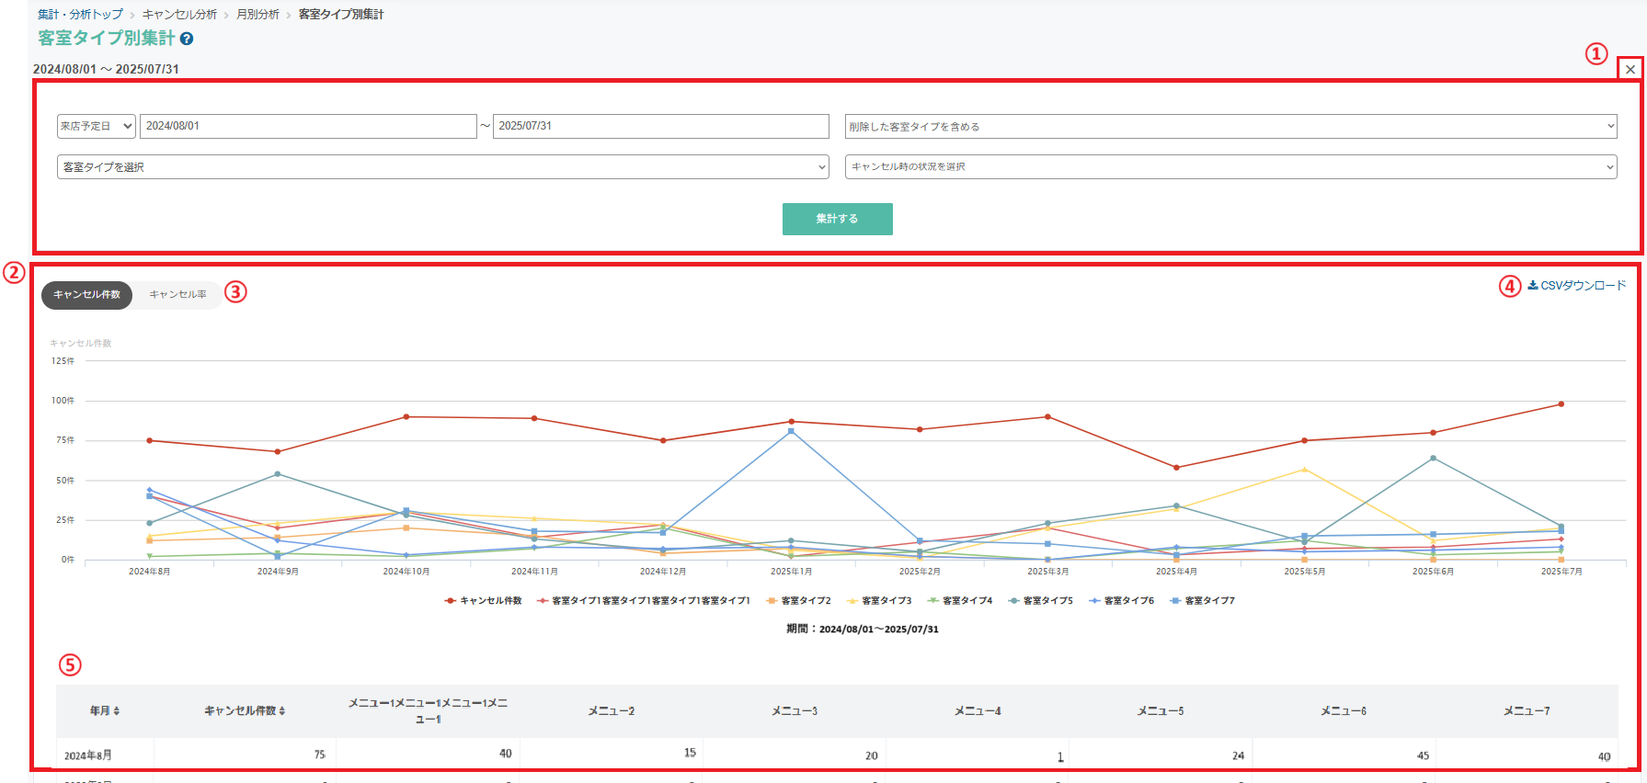Select the 客室タイプ5 peak point at 2025年6月
Screen dimensions: 1647x783
coord(1433,458)
